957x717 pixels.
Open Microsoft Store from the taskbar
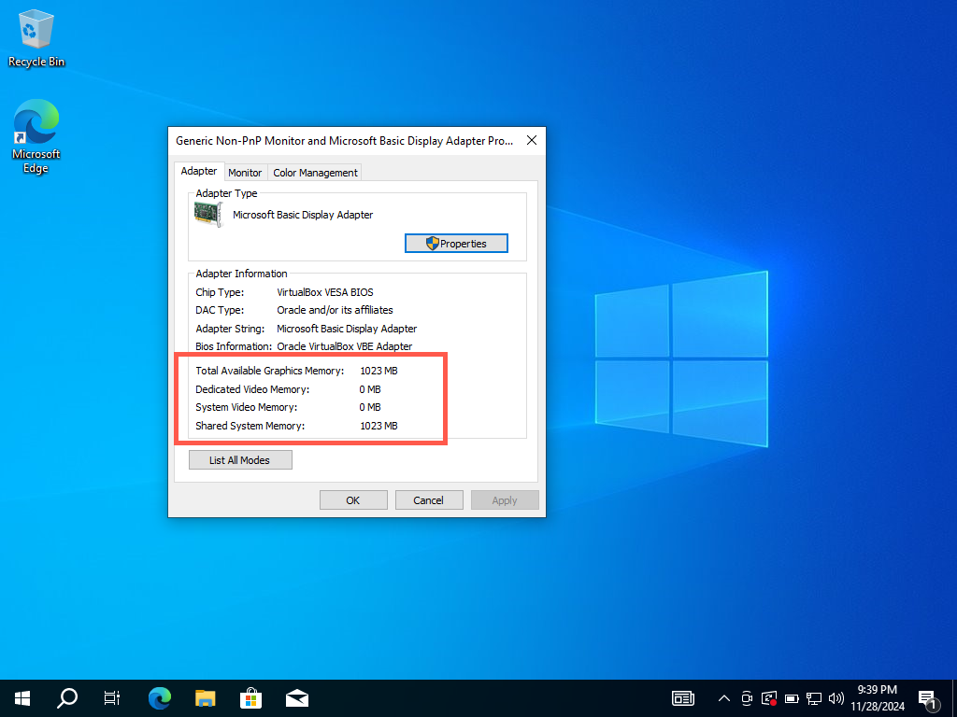point(251,697)
